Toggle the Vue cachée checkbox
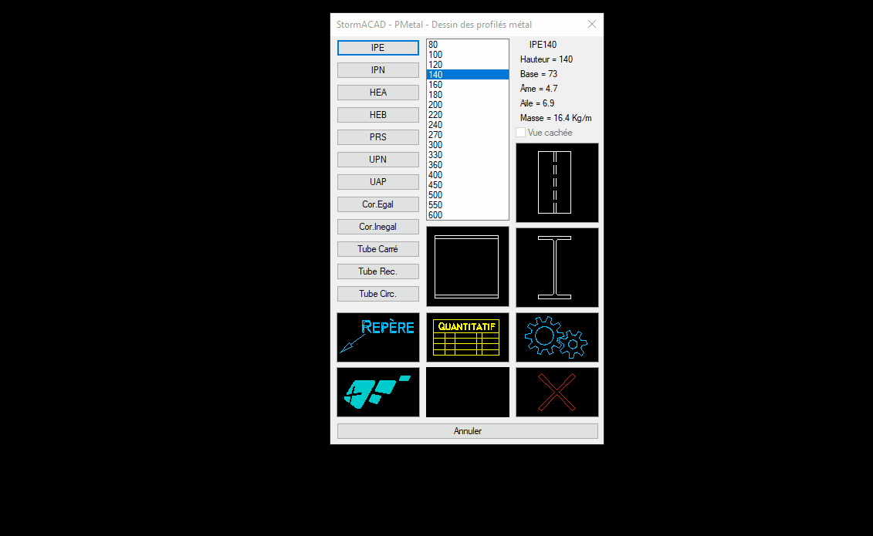The height and width of the screenshot is (536, 873). click(521, 133)
